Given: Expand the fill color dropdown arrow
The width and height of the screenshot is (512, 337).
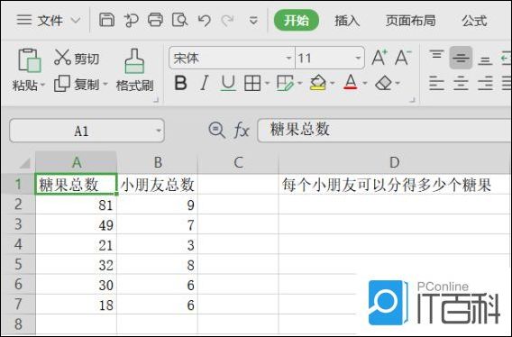Looking at the screenshot, I should point(333,83).
